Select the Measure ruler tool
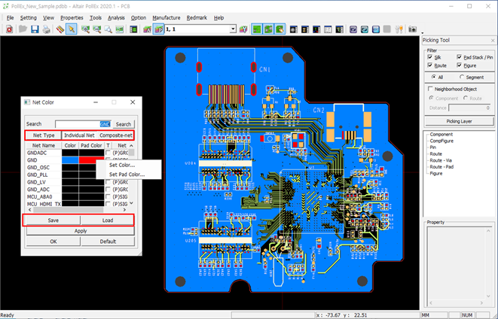 59,29
